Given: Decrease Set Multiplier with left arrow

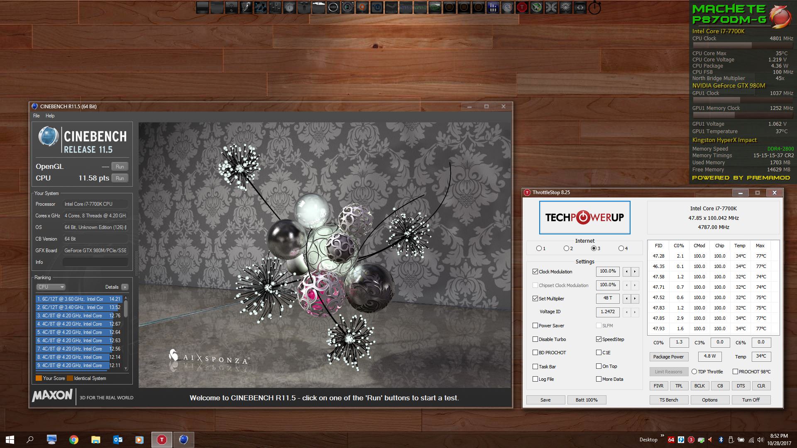Looking at the screenshot, I should [626, 299].
